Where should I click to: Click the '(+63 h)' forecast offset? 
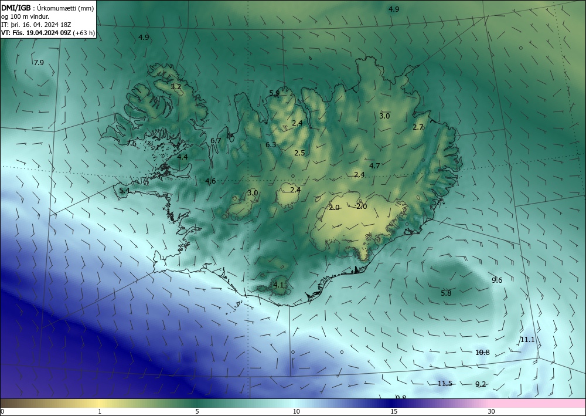(x=84, y=33)
